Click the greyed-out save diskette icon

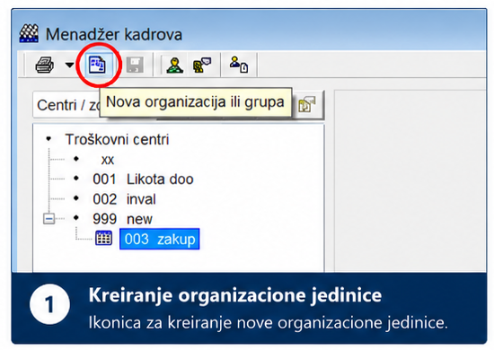(135, 65)
